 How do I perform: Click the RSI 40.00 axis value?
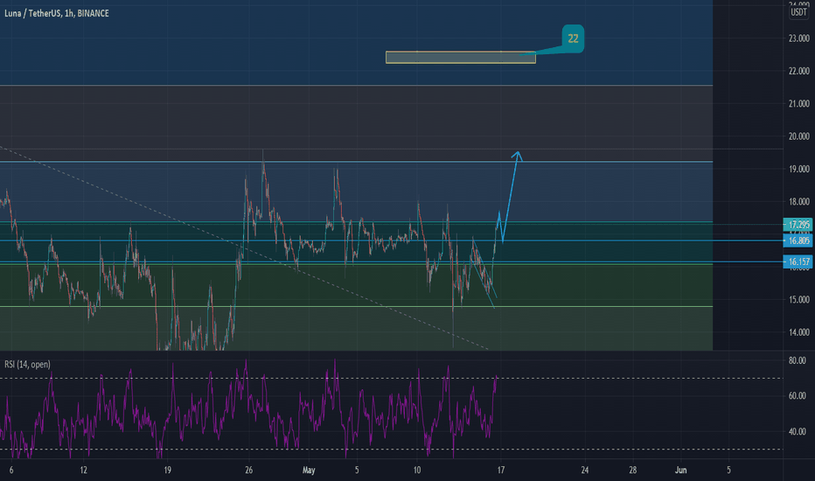(x=798, y=432)
